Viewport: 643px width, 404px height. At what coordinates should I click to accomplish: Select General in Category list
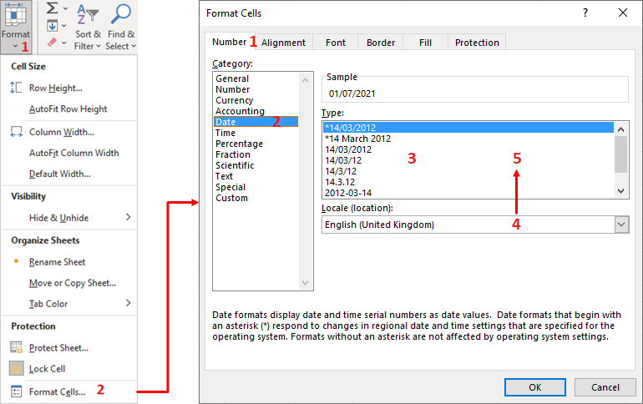tap(232, 78)
